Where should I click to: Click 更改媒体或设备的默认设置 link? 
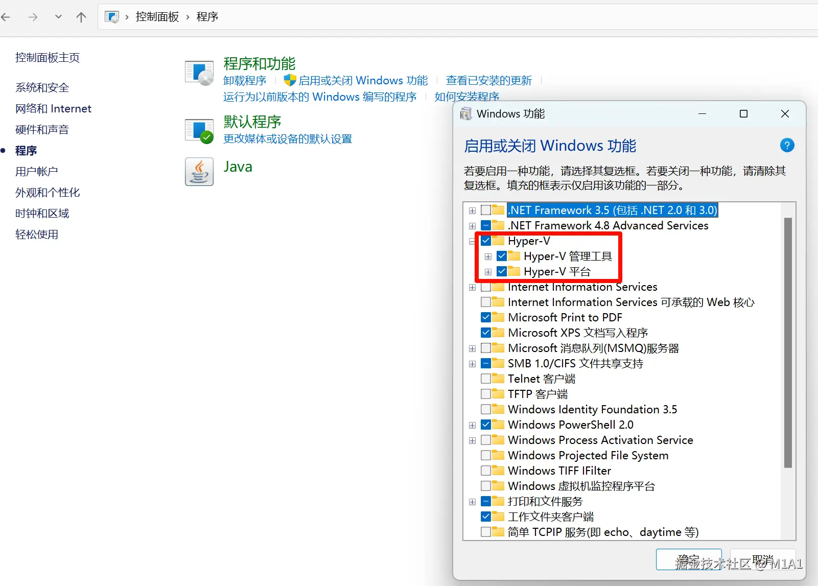[288, 139]
